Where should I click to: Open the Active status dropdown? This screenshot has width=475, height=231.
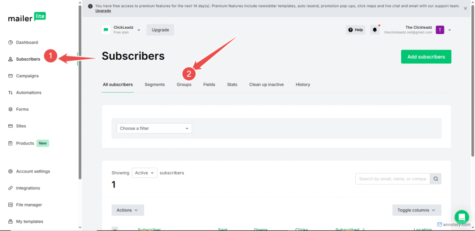[x=144, y=173]
